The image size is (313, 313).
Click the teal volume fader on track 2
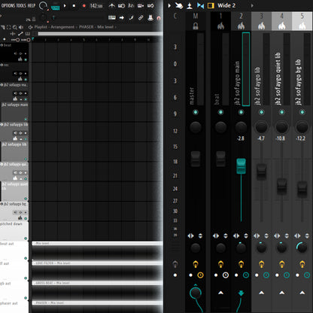coord(241,166)
